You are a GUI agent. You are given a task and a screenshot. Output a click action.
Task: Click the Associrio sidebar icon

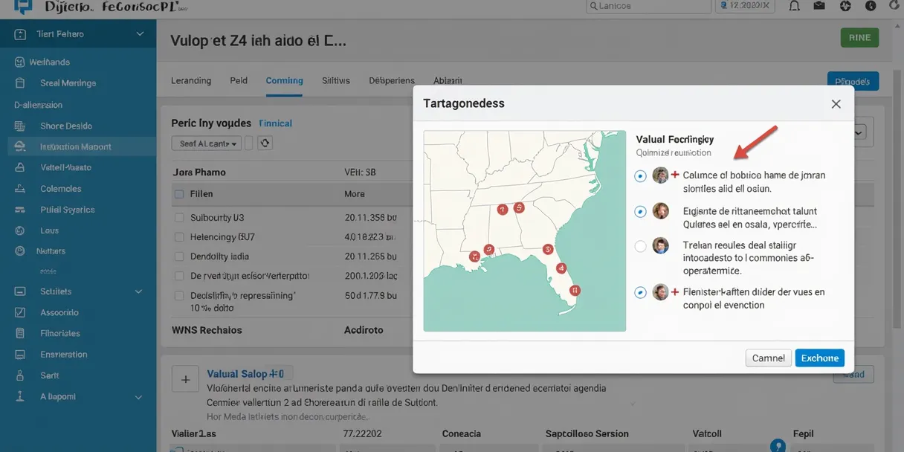pos(20,313)
